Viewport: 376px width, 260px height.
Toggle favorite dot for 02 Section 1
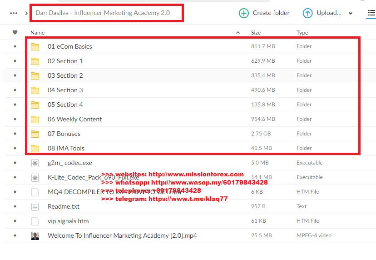(15, 61)
